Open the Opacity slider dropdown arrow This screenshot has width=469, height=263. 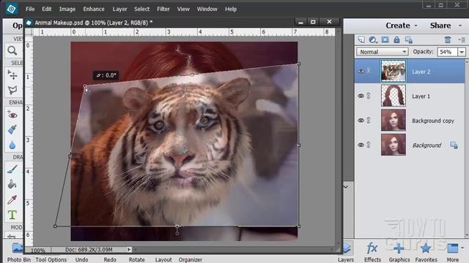tap(462, 52)
